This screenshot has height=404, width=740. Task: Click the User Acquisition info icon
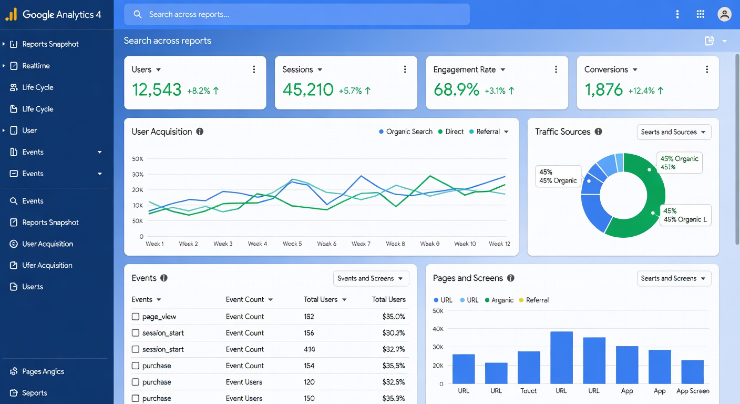199,132
